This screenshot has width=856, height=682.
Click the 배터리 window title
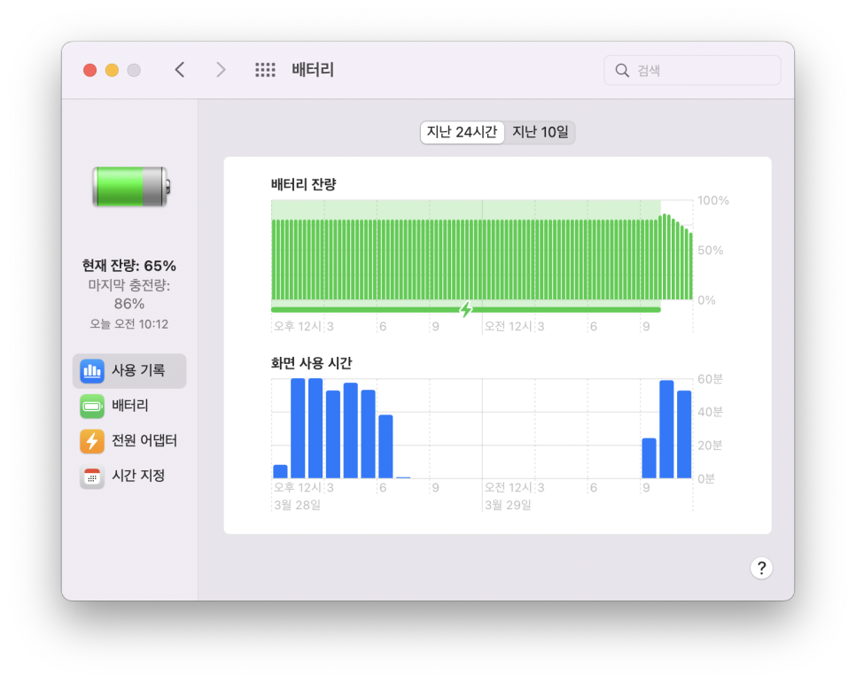(x=313, y=70)
